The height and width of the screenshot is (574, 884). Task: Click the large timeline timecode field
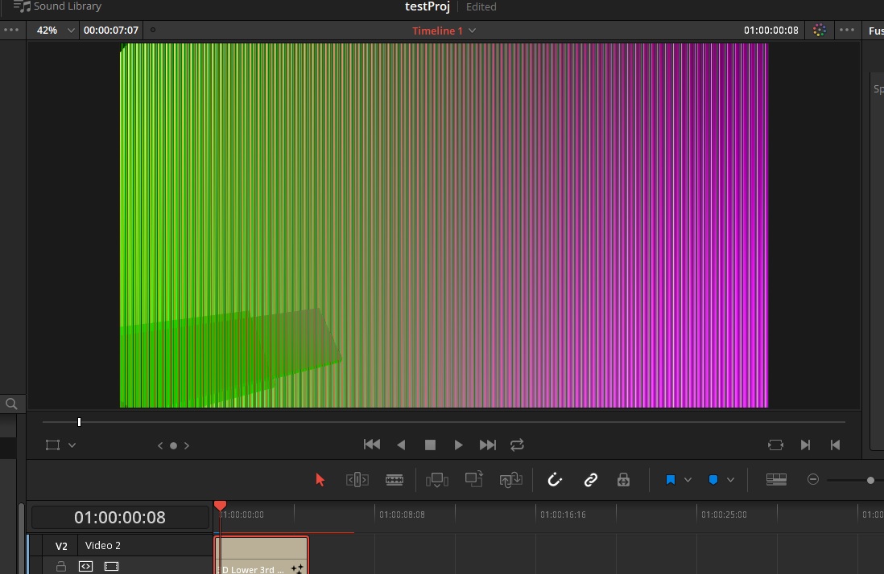120,517
